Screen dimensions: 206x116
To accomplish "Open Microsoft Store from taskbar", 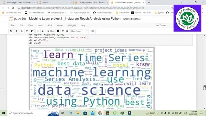I will (x=85, y=113).
